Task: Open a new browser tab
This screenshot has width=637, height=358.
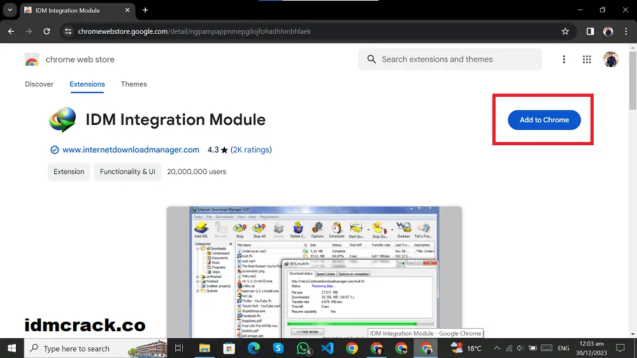Action: pyautogui.click(x=145, y=10)
